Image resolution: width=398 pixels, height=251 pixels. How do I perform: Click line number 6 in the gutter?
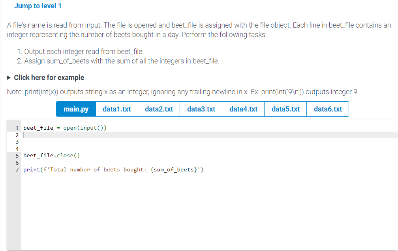17,162
